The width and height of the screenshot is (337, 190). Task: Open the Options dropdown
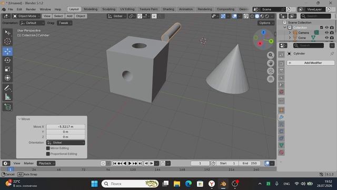[x=266, y=23]
